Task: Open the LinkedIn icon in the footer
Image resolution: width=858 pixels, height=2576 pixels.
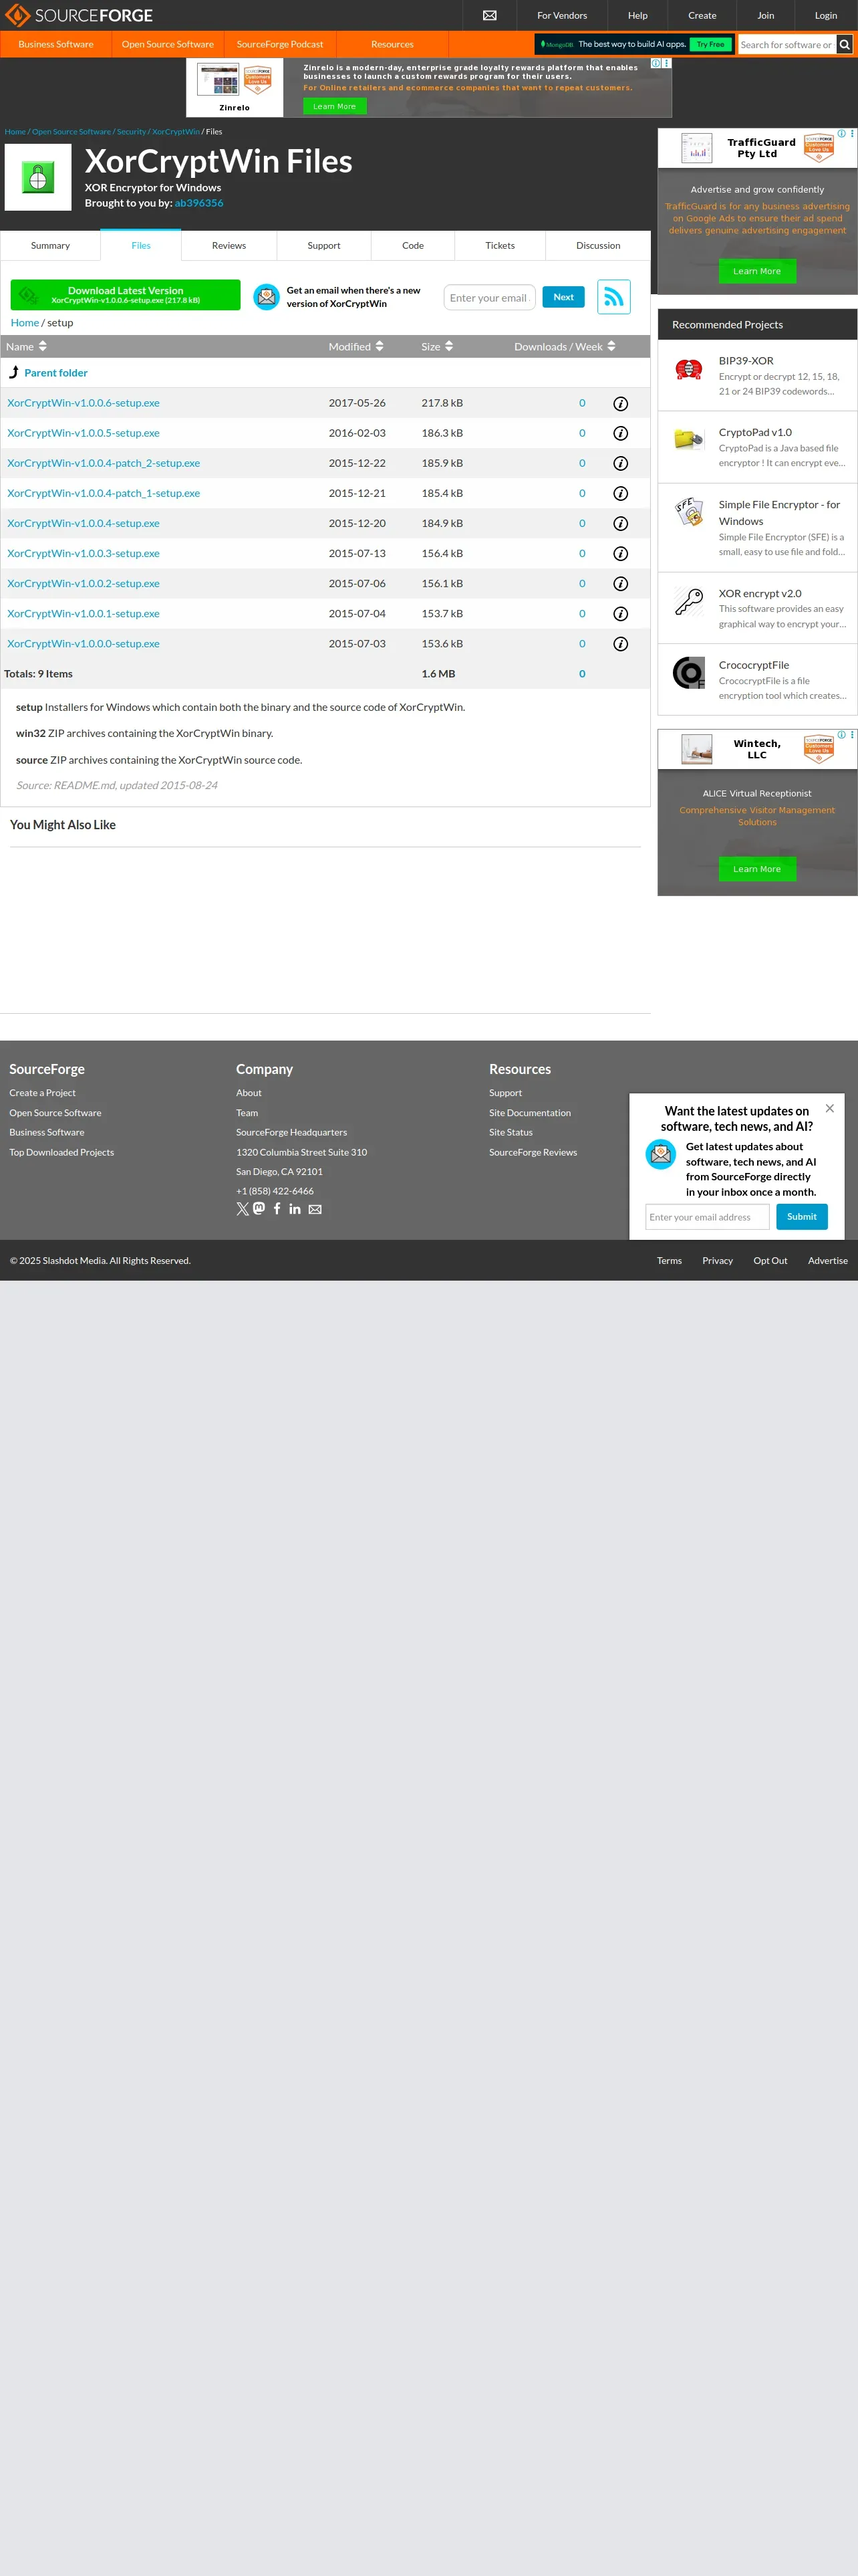Action: coord(295,1209)
